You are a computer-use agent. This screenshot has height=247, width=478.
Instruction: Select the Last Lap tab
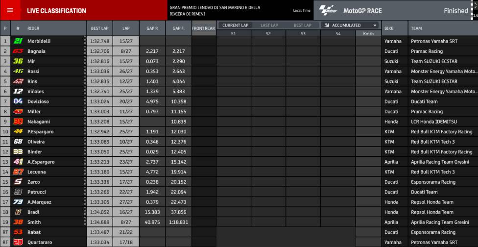point(269,25)
